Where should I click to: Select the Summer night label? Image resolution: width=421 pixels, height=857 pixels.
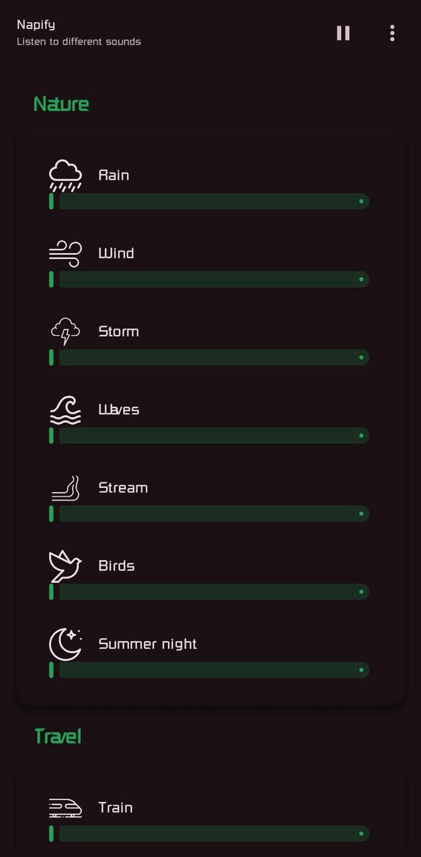[x=148, y=644]
